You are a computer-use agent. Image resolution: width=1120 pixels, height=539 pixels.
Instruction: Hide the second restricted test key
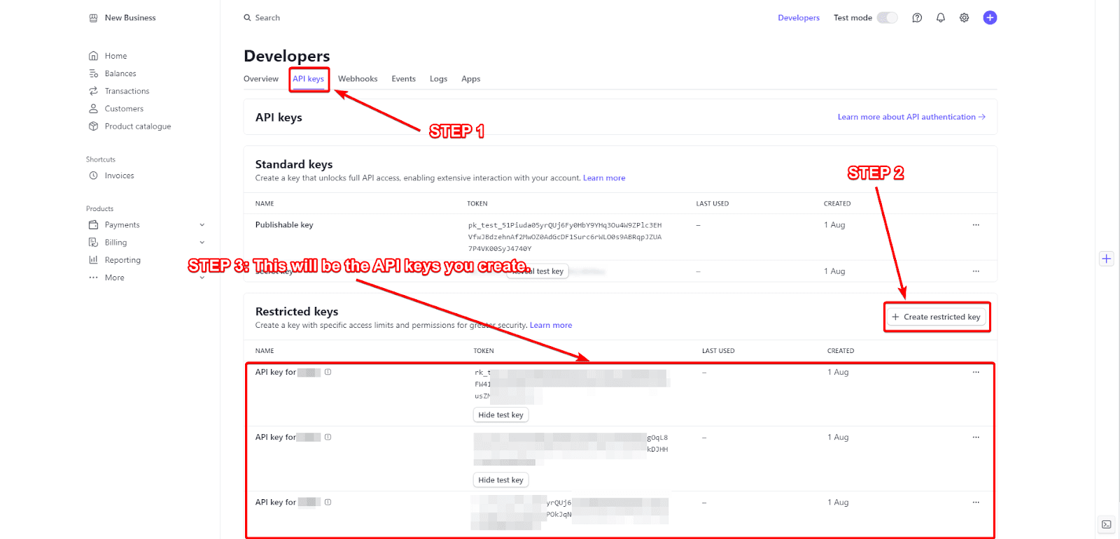[x=500, y=480]
